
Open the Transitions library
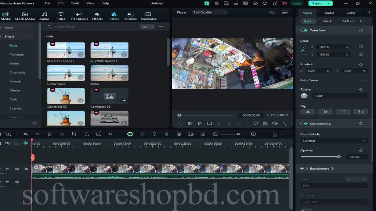[x=79, y=16]
